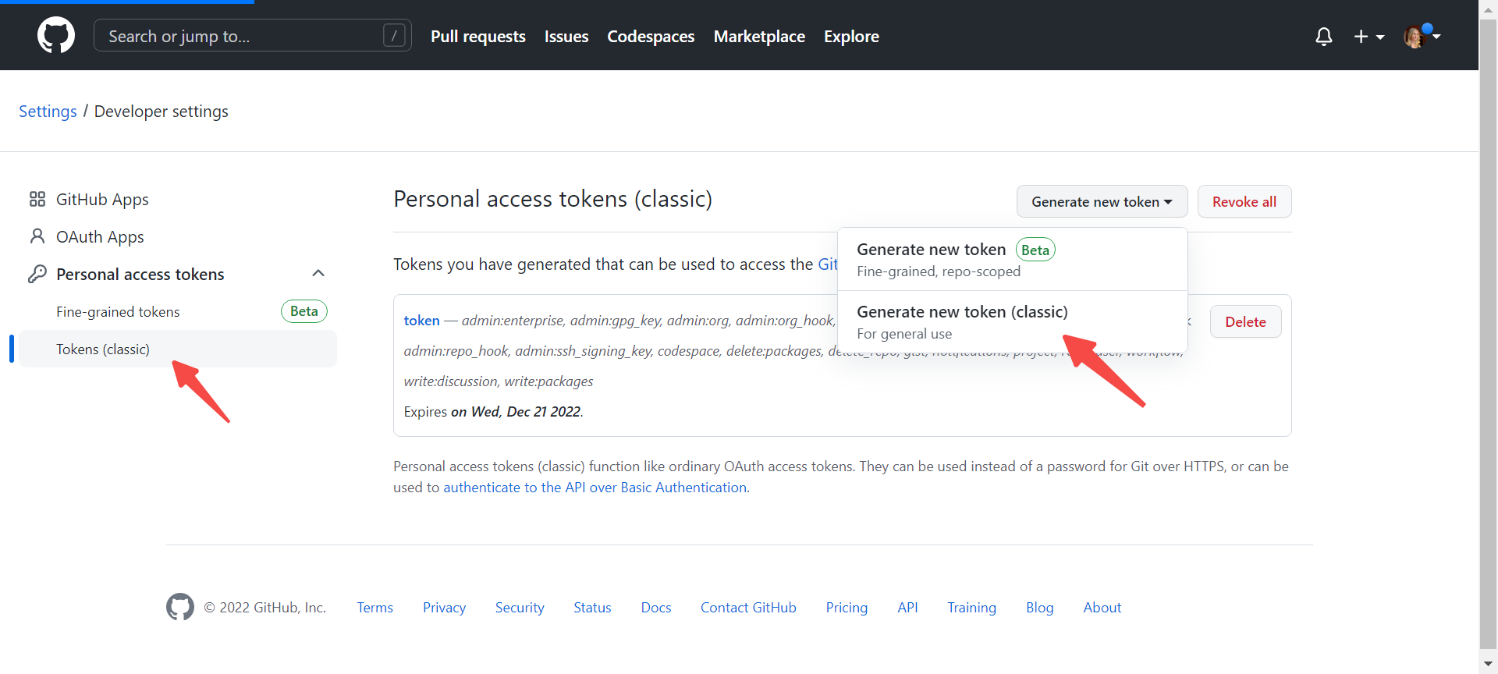This screenshot has width=1498, height=674.
Task: Open Status in the footer
Action: tap(592, 607)
